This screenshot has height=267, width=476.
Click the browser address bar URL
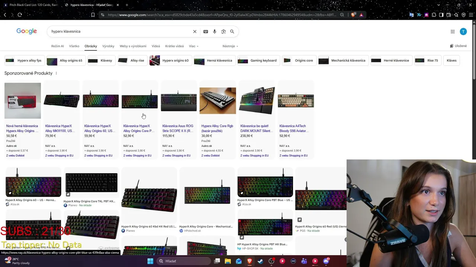pyautogui.click(x=221, y=15)
